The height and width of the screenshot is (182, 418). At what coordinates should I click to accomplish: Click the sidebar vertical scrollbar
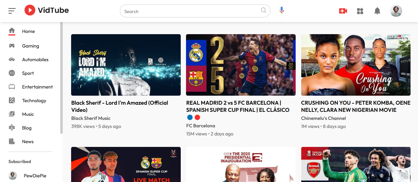tap(61, 78)
